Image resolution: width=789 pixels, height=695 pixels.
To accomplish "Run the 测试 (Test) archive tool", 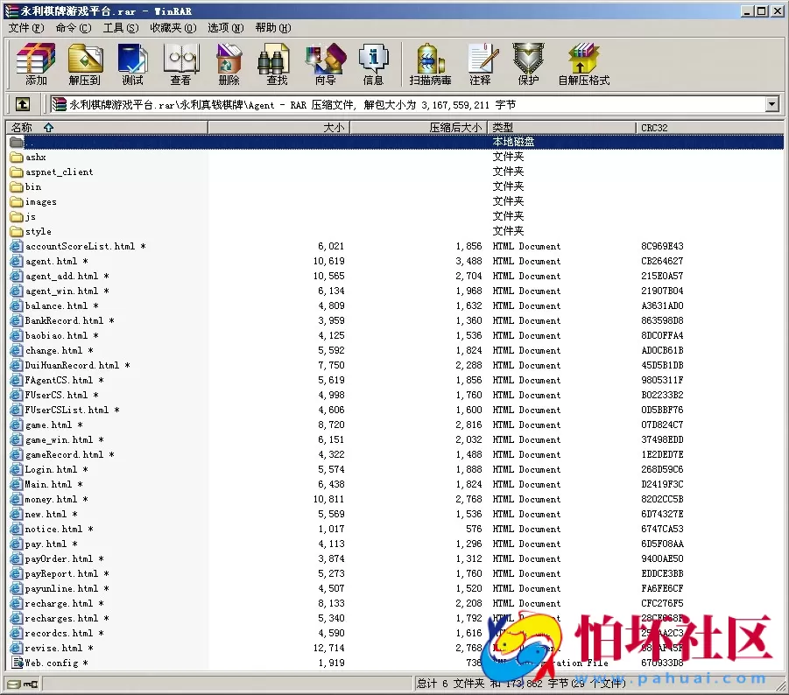I will (132, 64).
